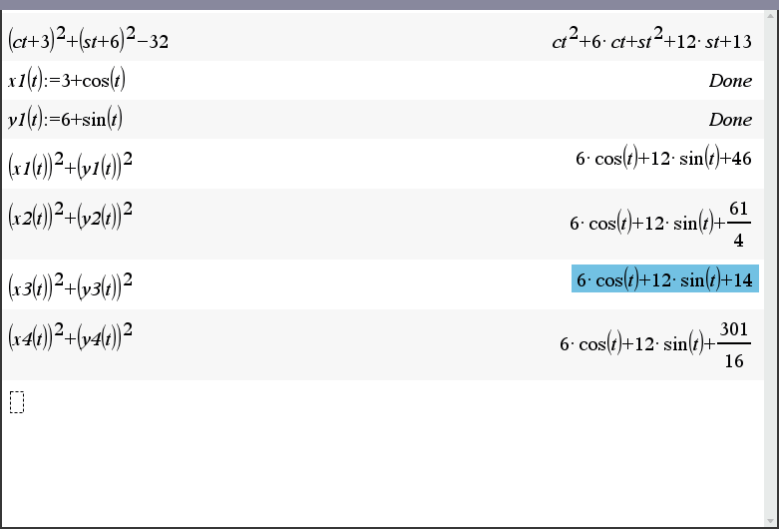Click the empty dashed entry box
The width and height of the screenshot is (779, 529).
(x=16, y=402)
